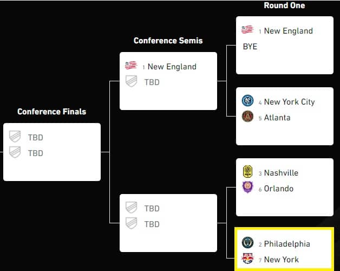Select the New York City club crest

click(247, 101)
